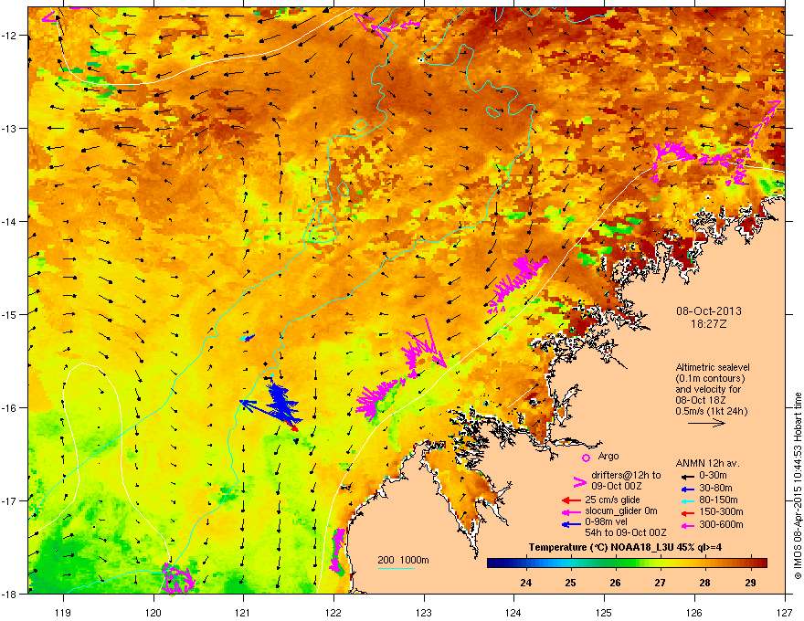Click longitude label 127 on the x-axis
804x621 pixels.
(x=785, y=612)
